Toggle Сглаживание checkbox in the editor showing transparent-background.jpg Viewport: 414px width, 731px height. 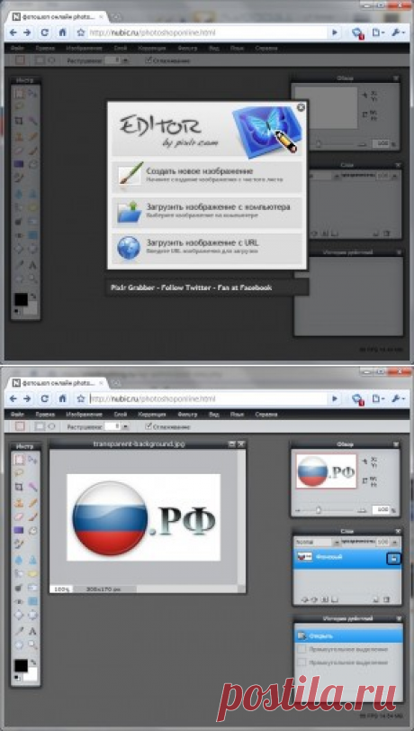[x=148, y=426]
